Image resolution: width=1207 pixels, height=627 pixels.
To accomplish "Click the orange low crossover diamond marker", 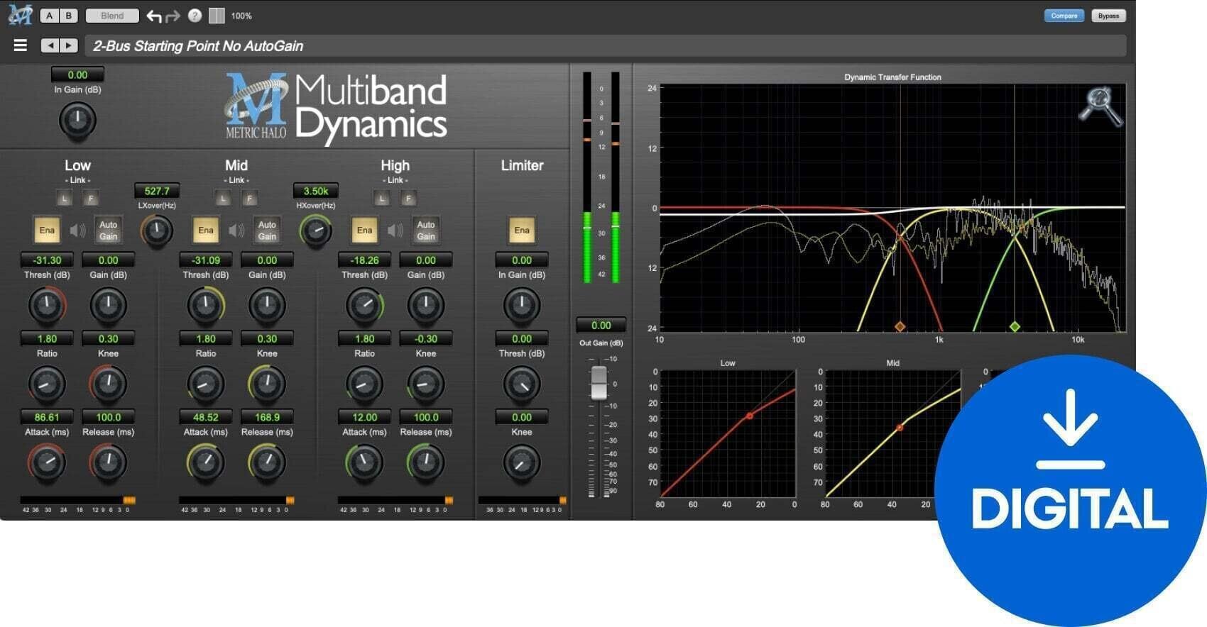I will point(900,326).
